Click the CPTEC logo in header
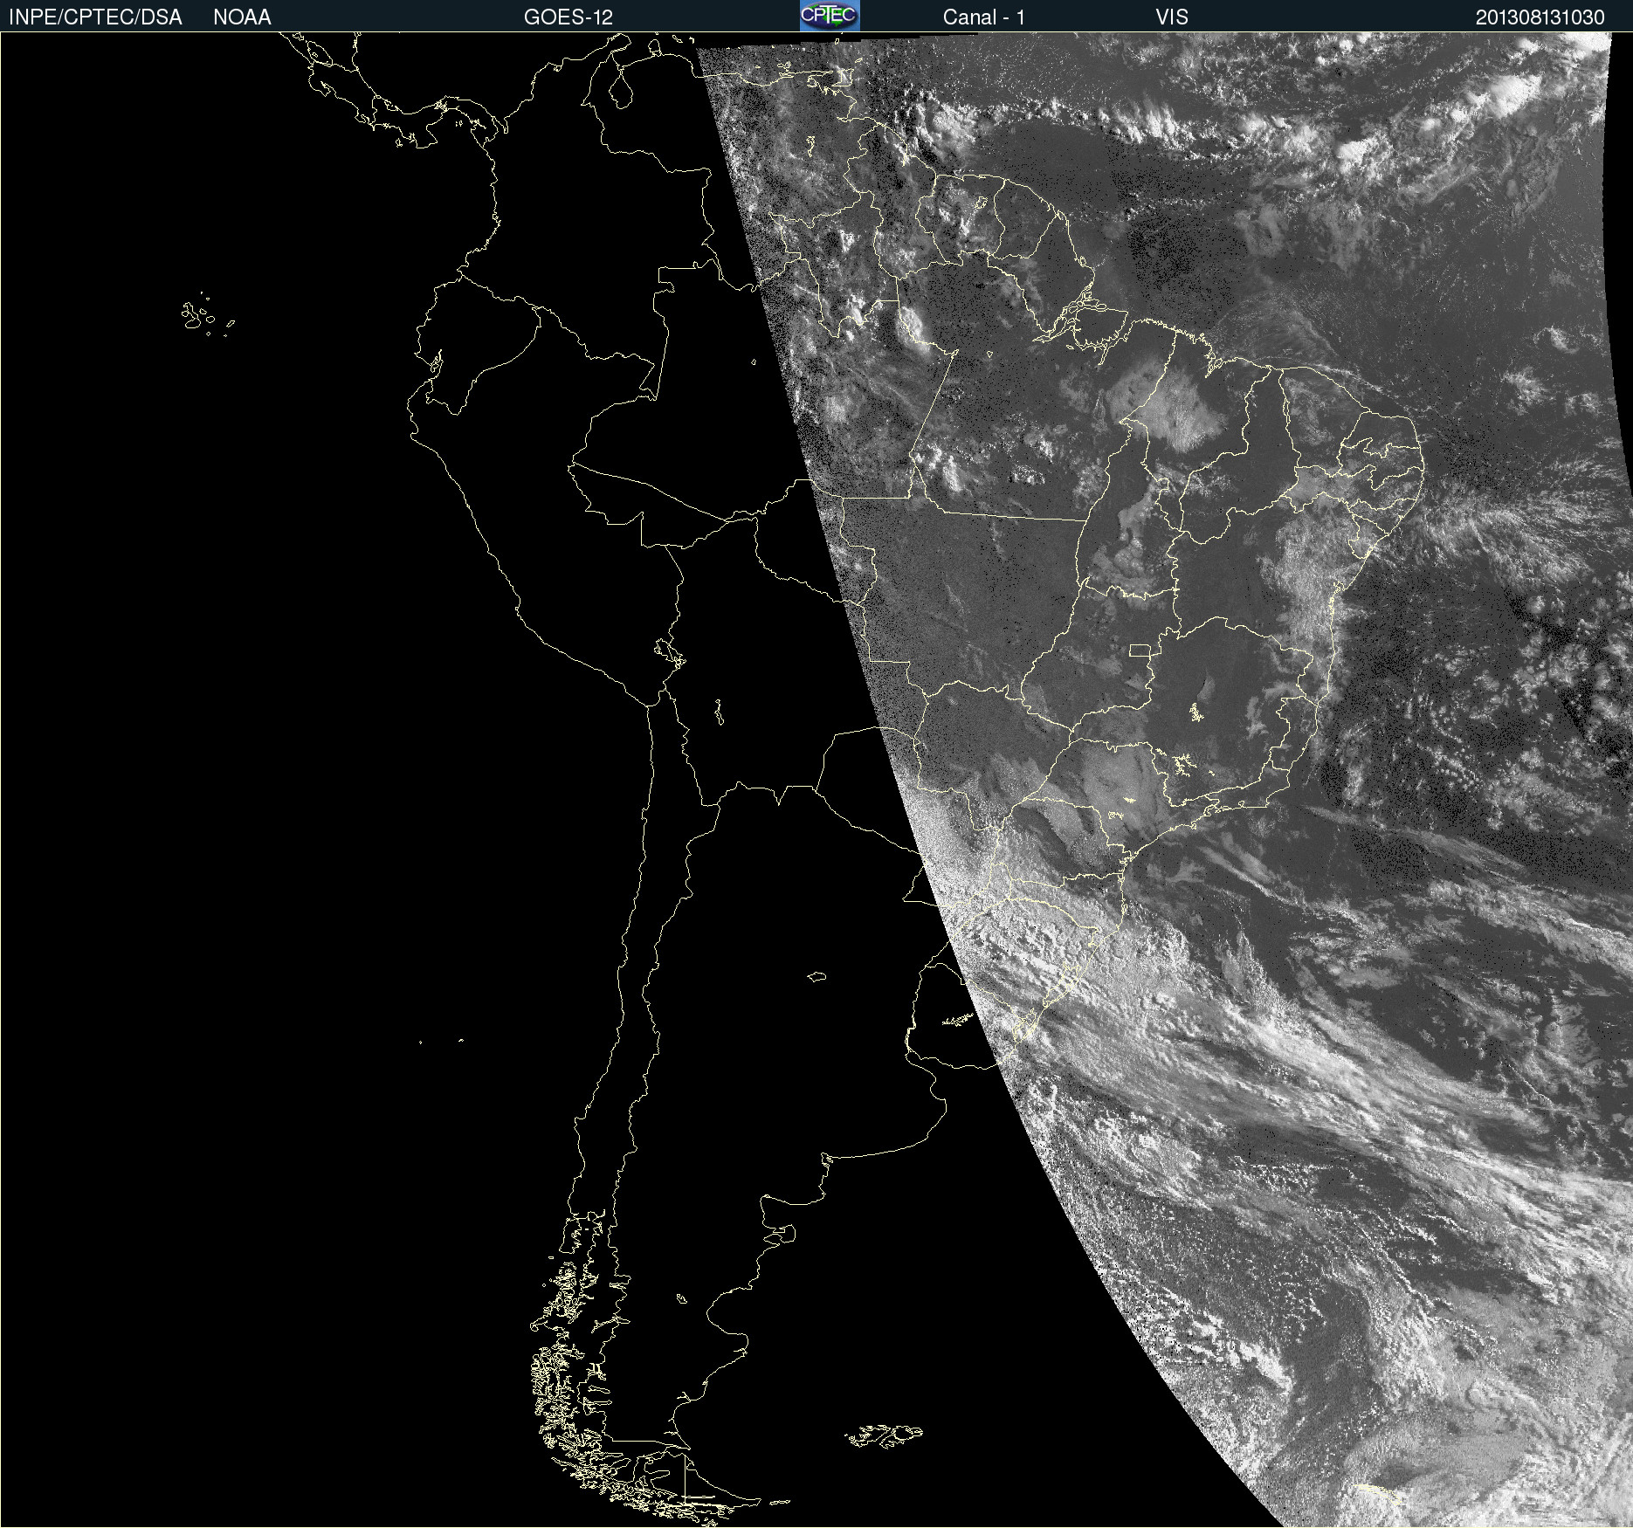This screenshot has height=1528, width=1633. pyautogui.click(x=830, y=16)
